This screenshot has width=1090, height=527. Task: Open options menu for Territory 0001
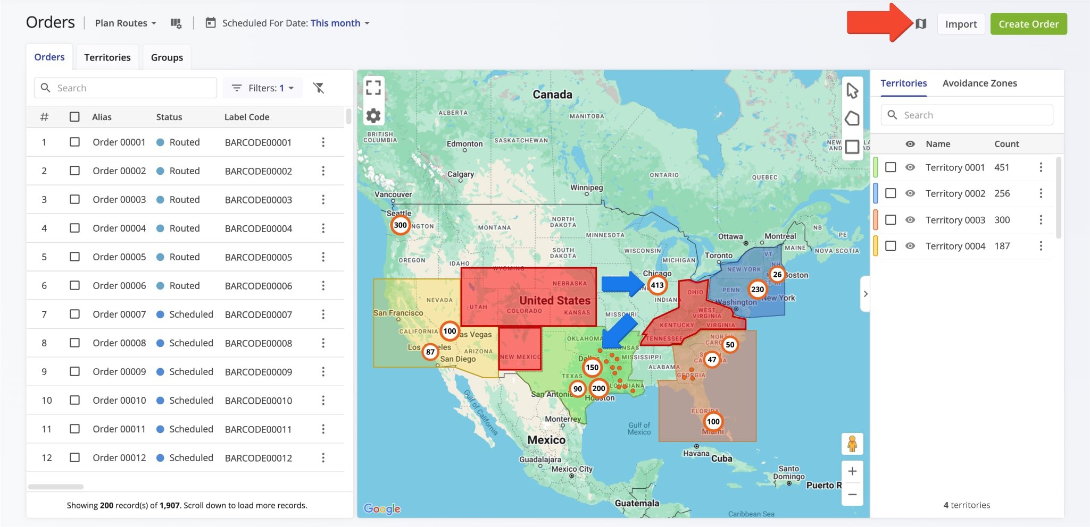tap(1041, 167)
